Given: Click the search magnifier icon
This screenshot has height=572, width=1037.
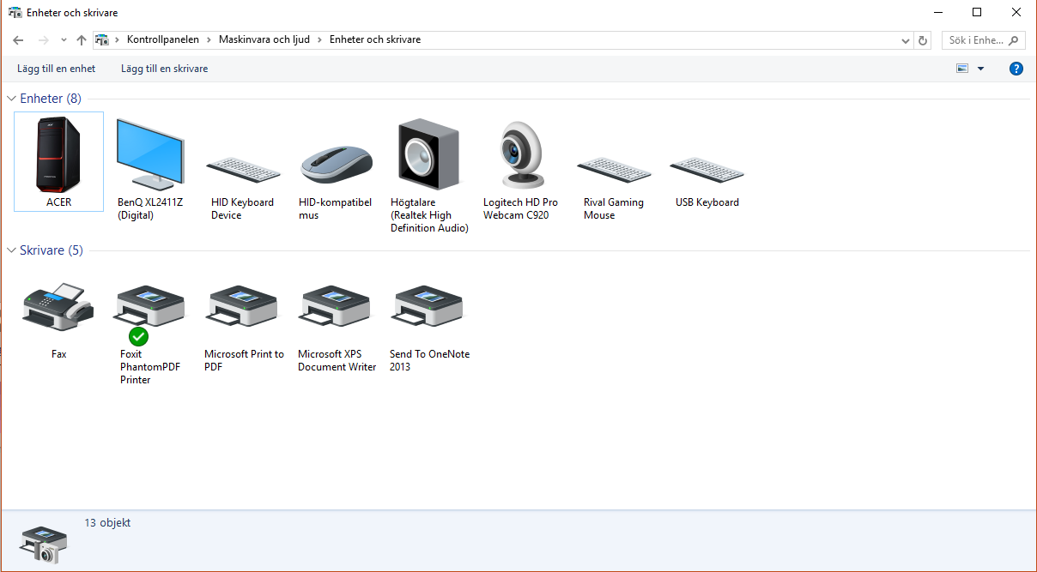Looking at the screenshot, I should point(1014,40).
